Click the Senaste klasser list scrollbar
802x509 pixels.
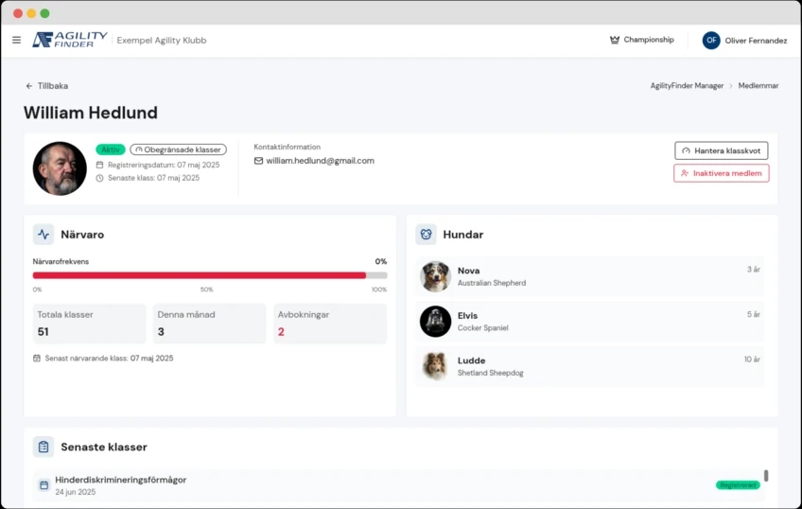tap(766, 476)
